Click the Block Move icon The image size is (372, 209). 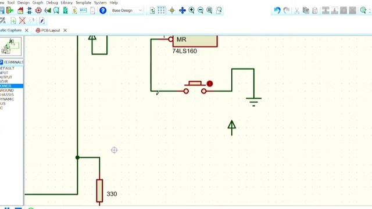pyautogui.click(x=335, y=10)
